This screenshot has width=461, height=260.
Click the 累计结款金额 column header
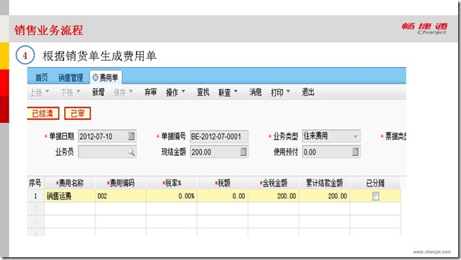coord(324,183)
